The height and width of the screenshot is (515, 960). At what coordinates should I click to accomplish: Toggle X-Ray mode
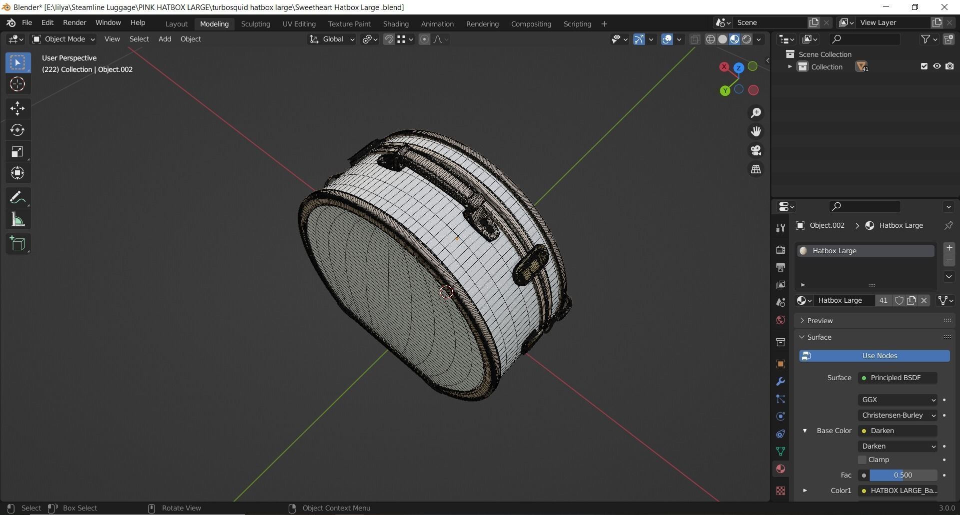[x=695, y=39]
